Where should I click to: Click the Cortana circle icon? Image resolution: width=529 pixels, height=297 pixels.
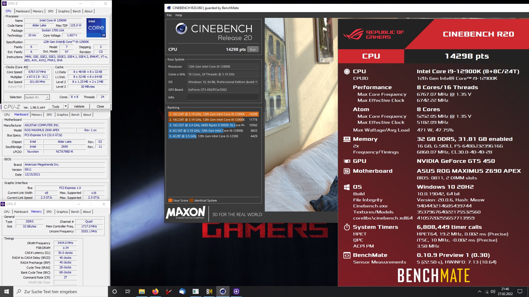click(115, 291)
